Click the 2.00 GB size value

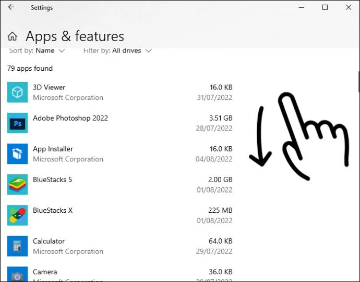[x=220, y=180]
